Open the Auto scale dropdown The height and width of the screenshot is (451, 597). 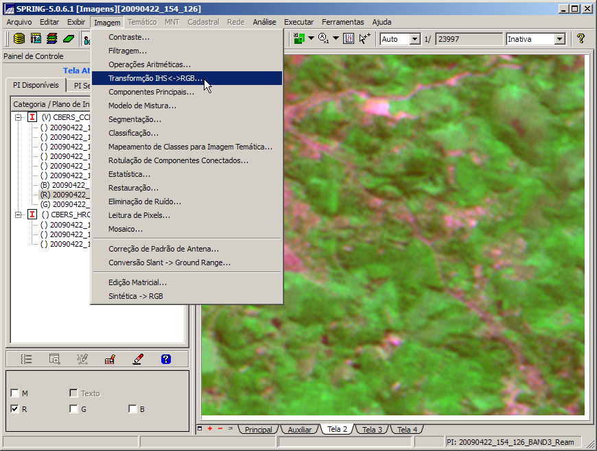click(414, 39)
